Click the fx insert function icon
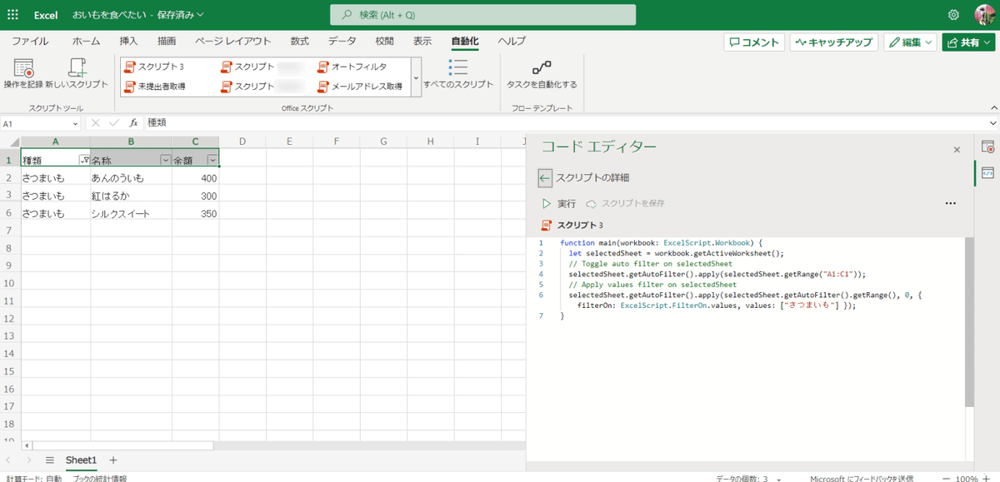Image resolution: width=1000 pixels, height=482 pixels. 133,122
